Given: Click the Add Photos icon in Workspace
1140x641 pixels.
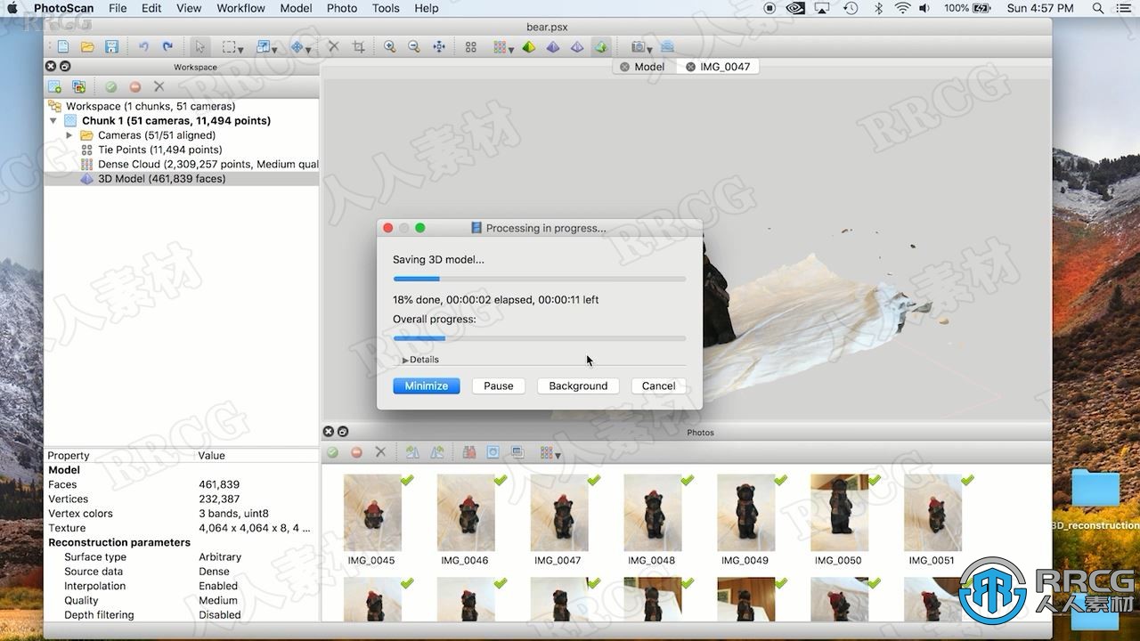Looking at the screenshot, I should (78, 86).
